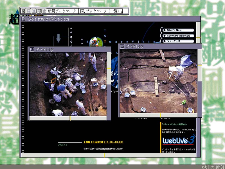225x169 pixels.
Task: Open the ブックマーク（一覧） document icon
Action: (x=82, y=11)
